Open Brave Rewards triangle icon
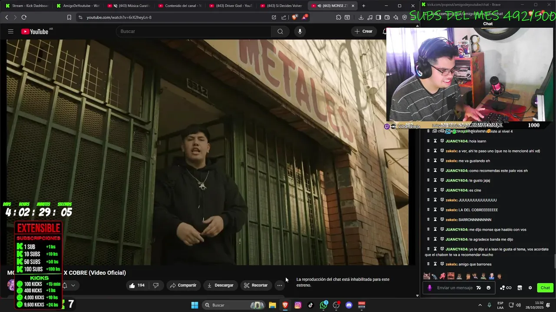This screenshot has width=556, height=312. 305,17
